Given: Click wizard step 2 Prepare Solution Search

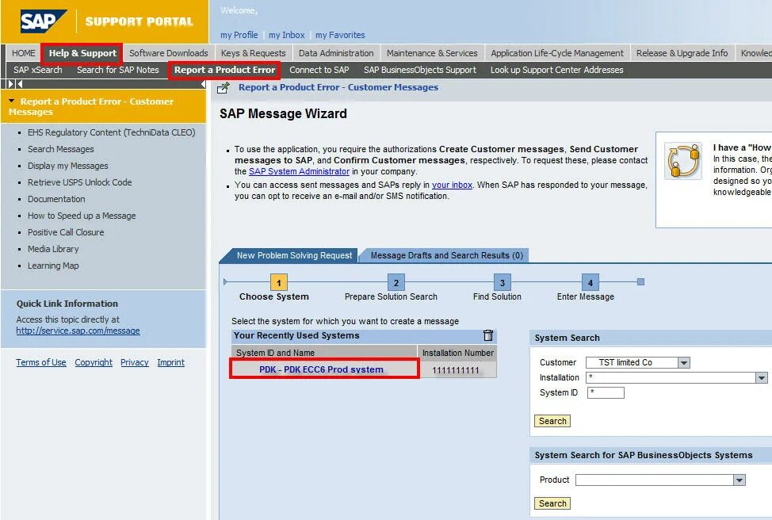Looking at the screenshot, I should click(x=396, y=283).
